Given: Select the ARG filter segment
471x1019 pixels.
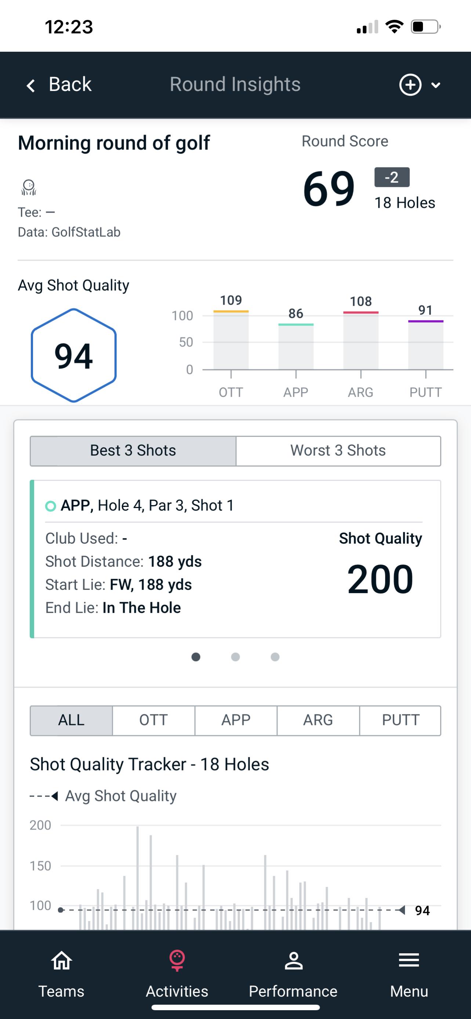Looking at the screenshot, I should (x=318, y=720).
